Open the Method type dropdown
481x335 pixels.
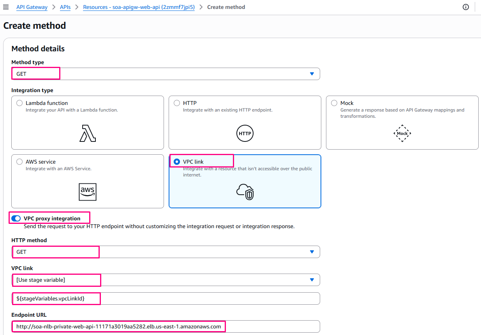point(166,74)
